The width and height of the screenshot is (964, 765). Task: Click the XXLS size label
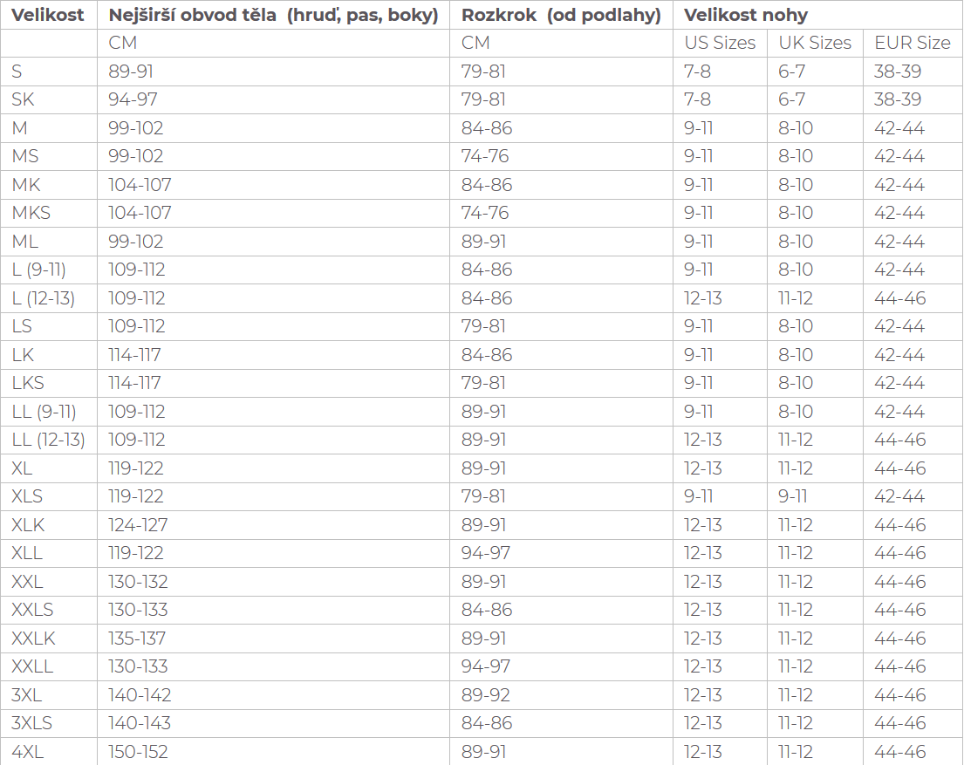[x=32, y=610]
